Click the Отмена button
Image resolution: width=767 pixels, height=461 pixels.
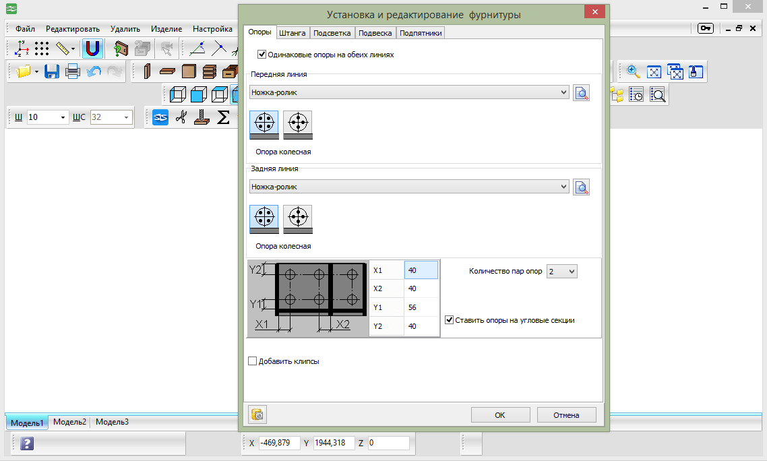point(566,415)
